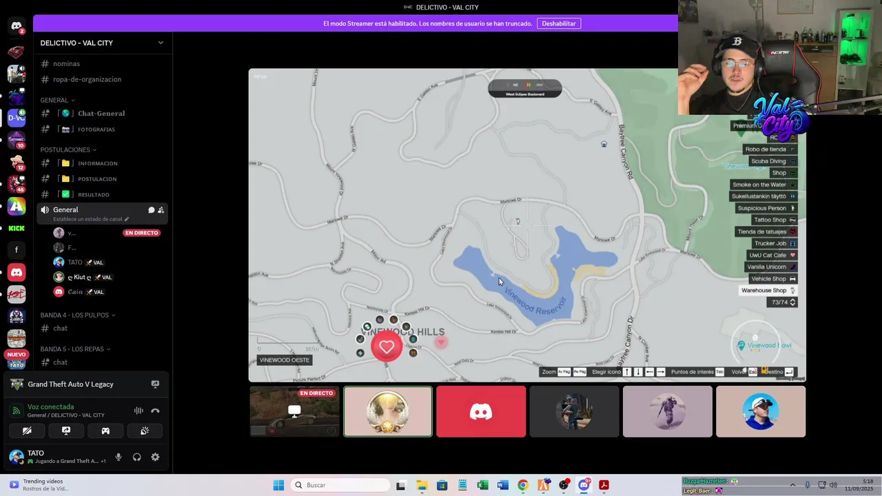Mute the microphone
This screenshot has width=882, height=496.
click(x=119, y=457)
